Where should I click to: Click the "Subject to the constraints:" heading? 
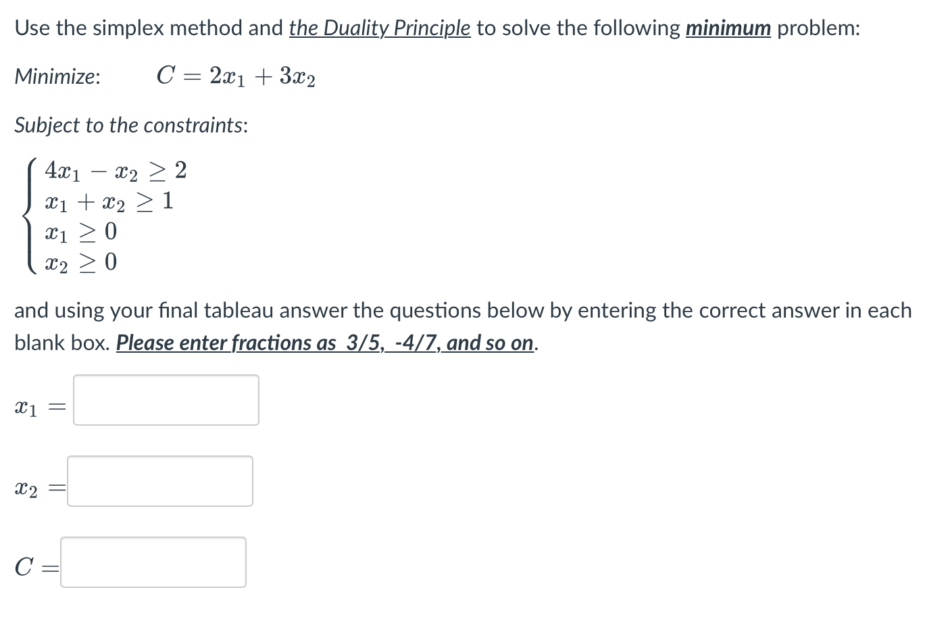point(131,125)
